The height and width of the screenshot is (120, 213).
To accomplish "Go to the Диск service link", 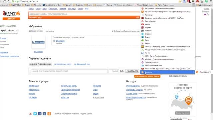I will [44, 9].
